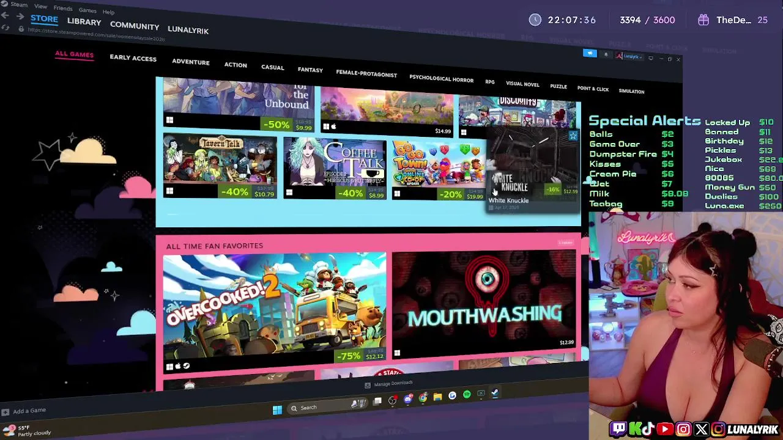
Task: Click the TikTok icon in stream overlay
Action: click(649, 430)
